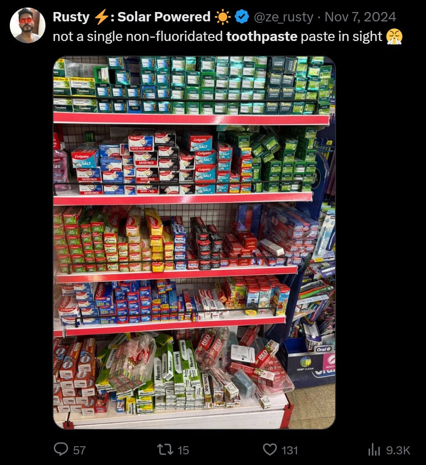Open the reply speech bubble icon
Viewport: 426px width, 465px height.
tap(61, 449)
